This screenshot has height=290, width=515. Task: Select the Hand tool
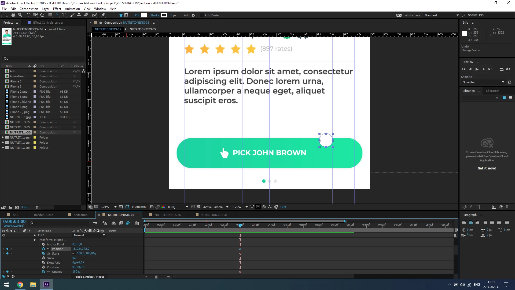[x=13, y=15]
